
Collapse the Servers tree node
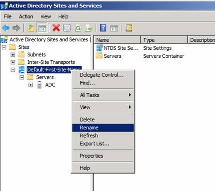pyautogui.click(x=22, y=77)
